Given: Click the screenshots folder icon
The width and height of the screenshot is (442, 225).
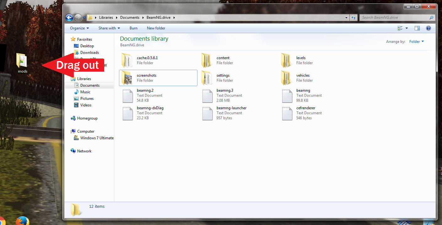Looking at the screenshot, I should [x=127, y=78].
